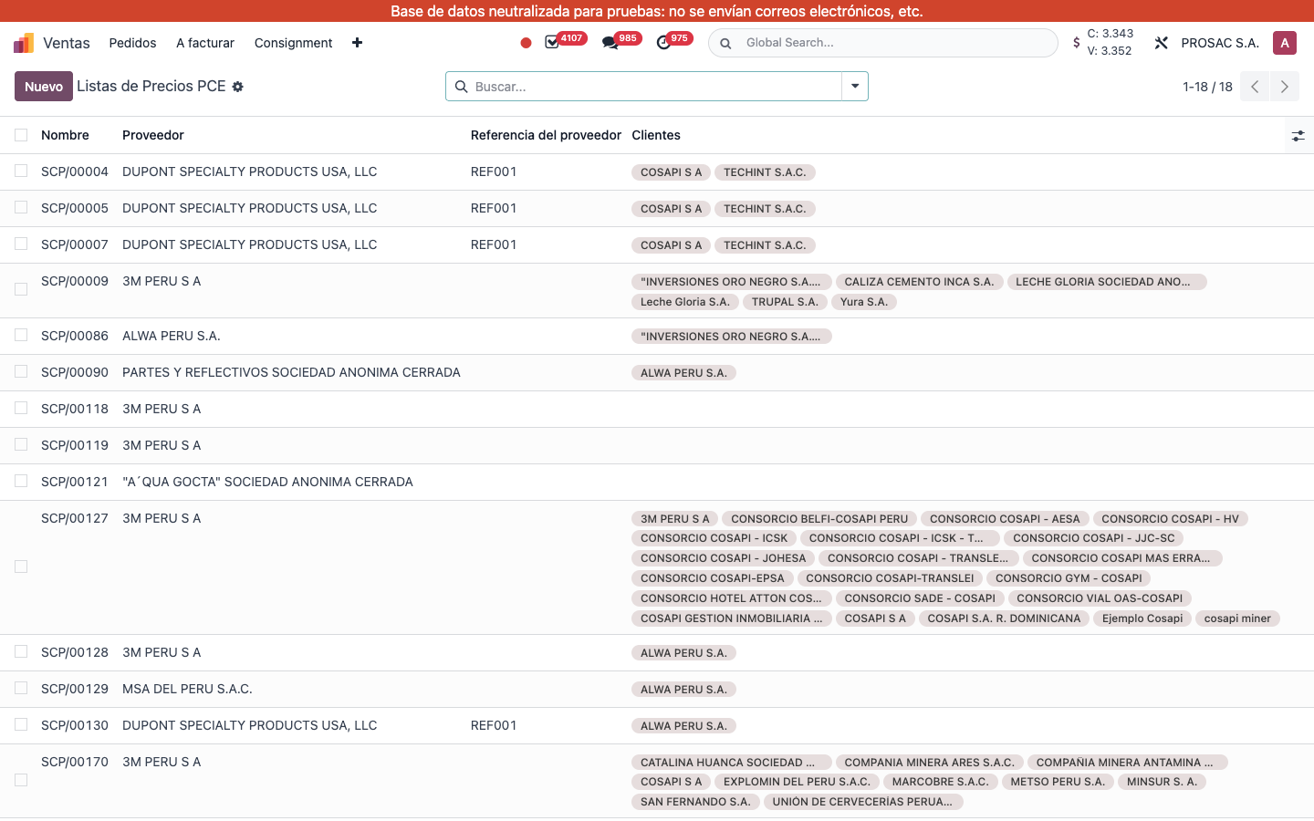Open the debug tools wrench icon
This screenshot has width=1314, height=821.
click(x=1161, y=43)
